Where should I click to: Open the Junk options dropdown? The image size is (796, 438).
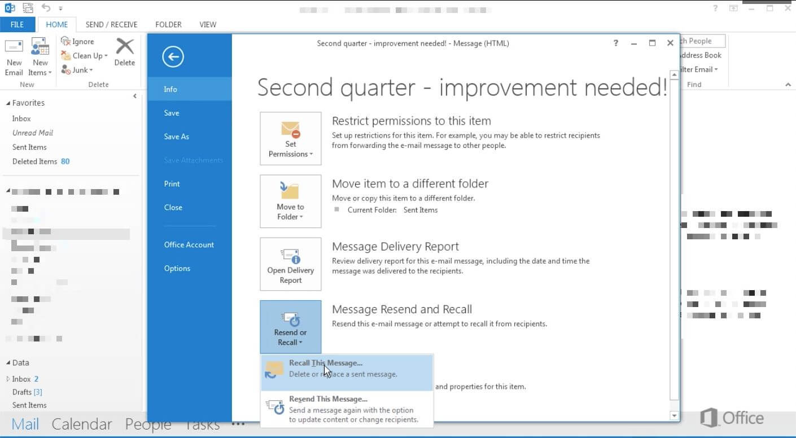(79, 69)
